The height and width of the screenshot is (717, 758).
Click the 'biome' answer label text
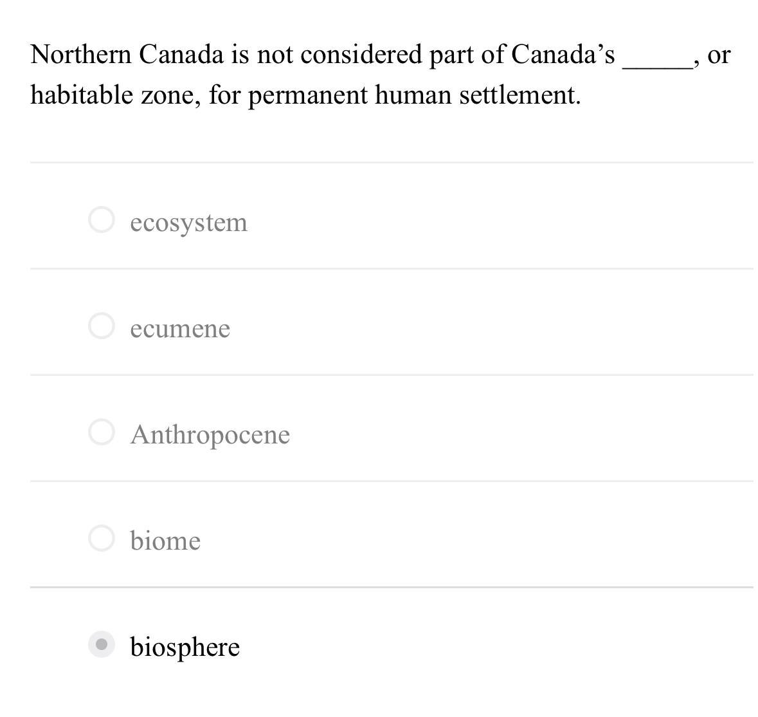coord(165,541)
